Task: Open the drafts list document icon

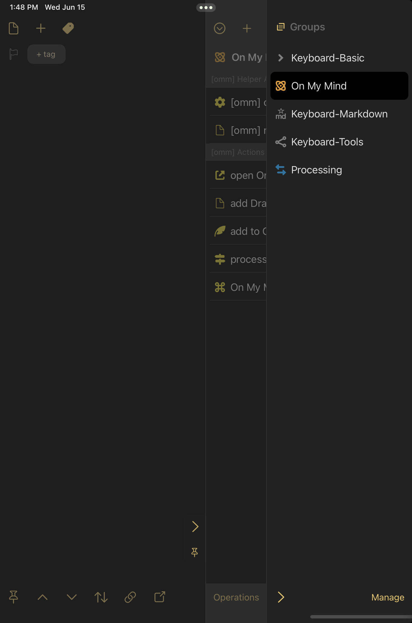Action: pyautogui.click(x=14, y=28)
